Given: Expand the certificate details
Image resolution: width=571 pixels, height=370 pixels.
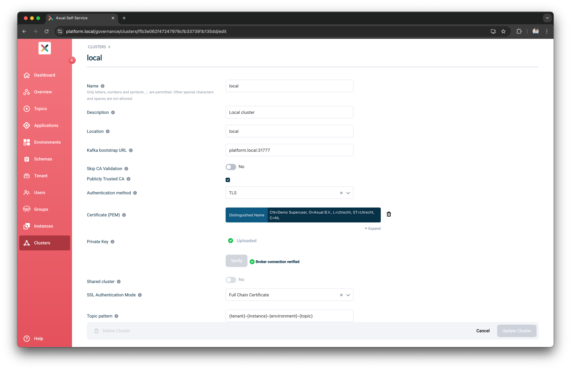Looking at the screenshot, I should pyautogui.click(x=372, y=228).
